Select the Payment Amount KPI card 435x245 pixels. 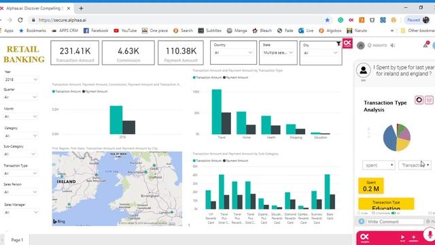point(181,53)
